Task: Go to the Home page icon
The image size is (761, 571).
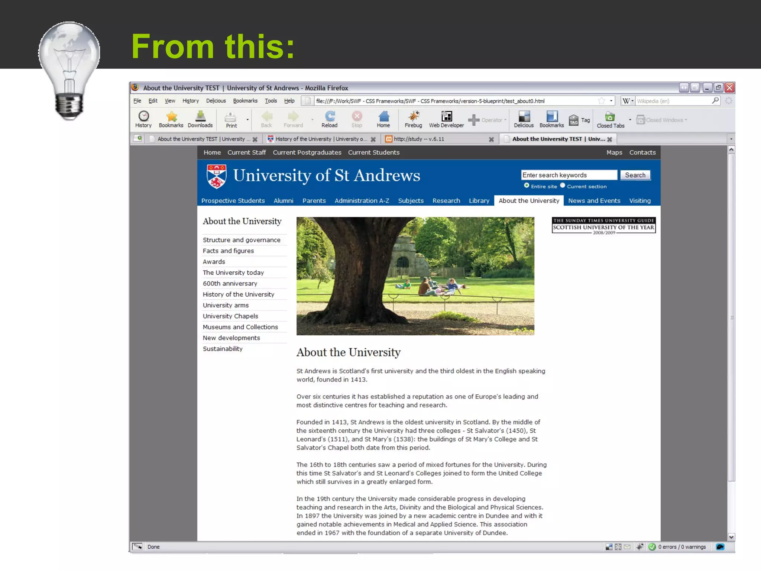Action: click(x=383, y=119)
